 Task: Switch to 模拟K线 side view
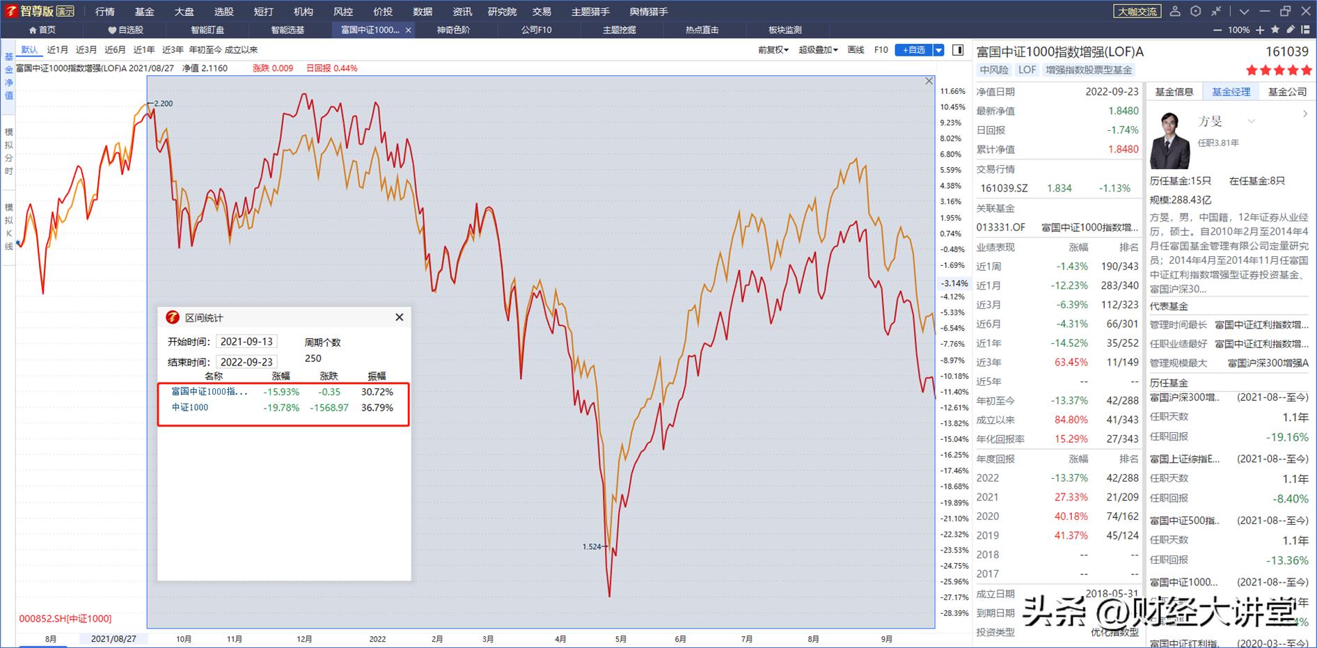8,227
